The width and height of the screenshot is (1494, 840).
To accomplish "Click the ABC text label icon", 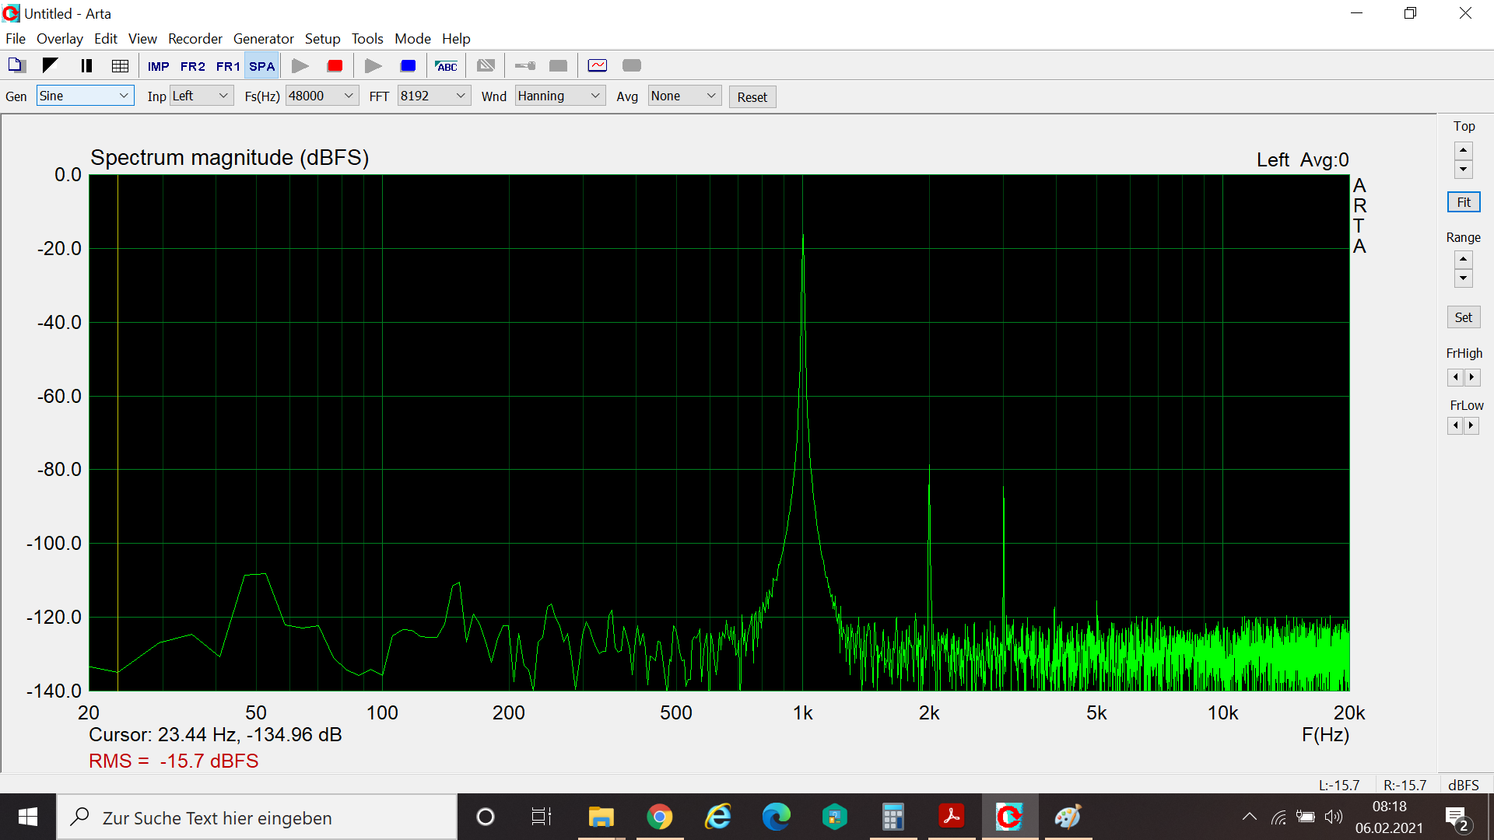I will coord(447,65).
